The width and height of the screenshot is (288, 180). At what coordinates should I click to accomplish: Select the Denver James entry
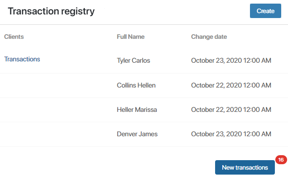point(137,134)
